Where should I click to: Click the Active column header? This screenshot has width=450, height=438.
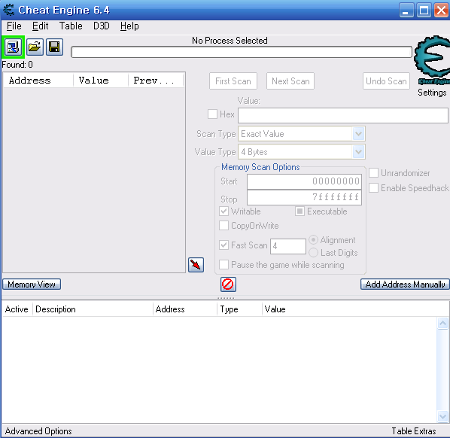click(x=17, y=309)
